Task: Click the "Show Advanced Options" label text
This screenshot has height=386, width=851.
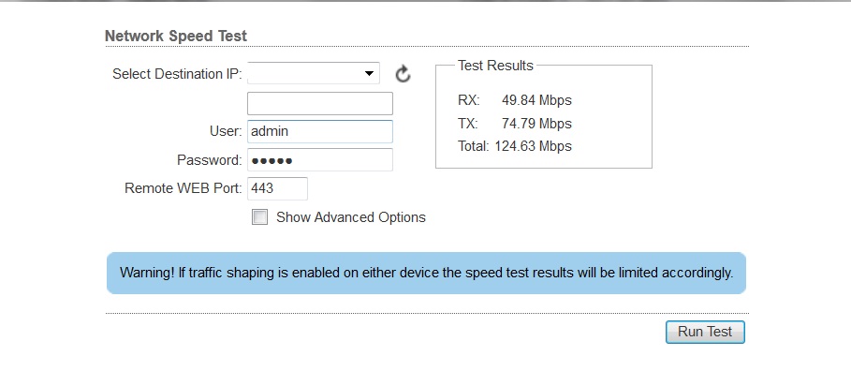Action: click(351, 217)
